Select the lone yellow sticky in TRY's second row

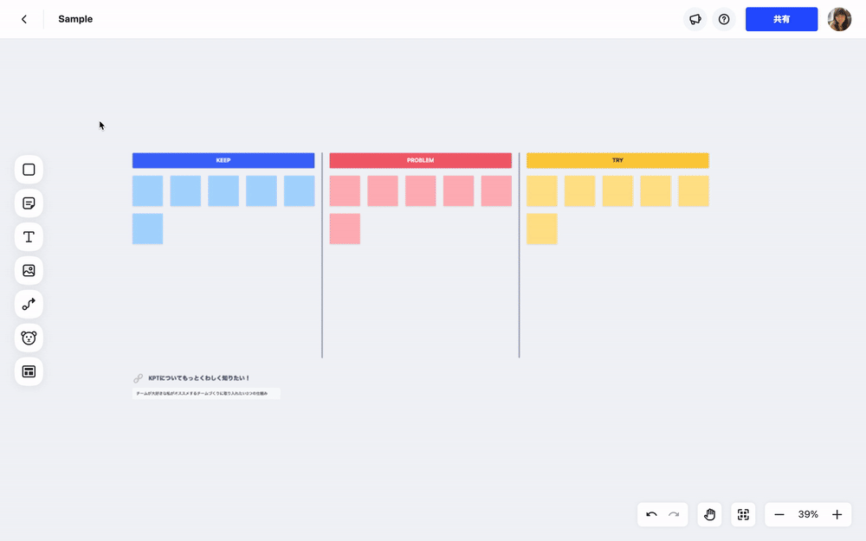(542, 229)
